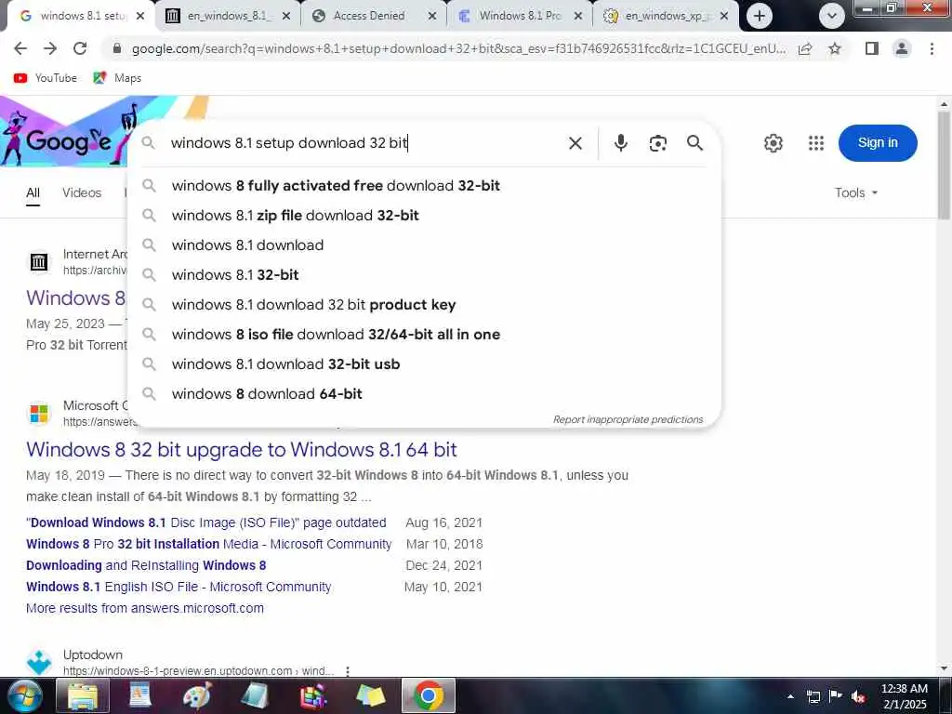Open the Chrome three-dot menu

point(932,48)
